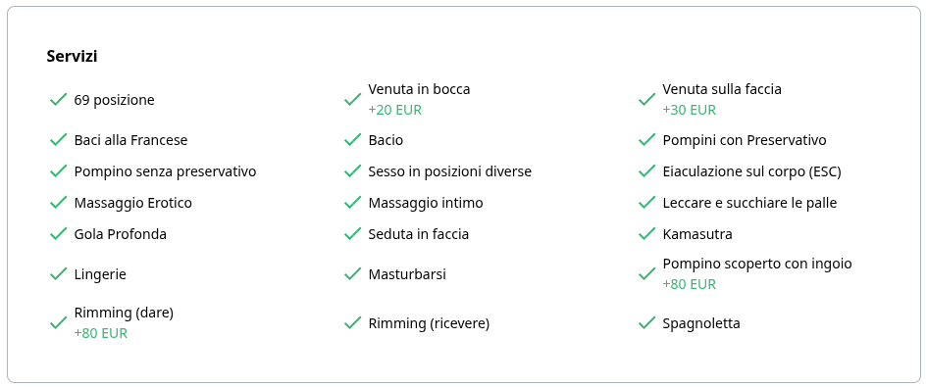The height and width of the screenshot is (387, 927).
Task: Select the Baci alla Francese text
Action: pyautogui.click(x=130, y=140)
